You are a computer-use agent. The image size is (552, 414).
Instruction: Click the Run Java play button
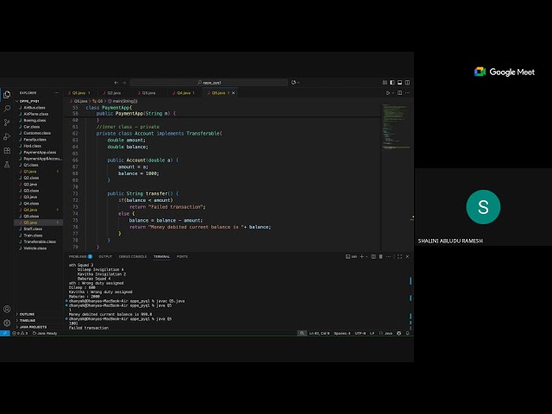click(x=389, y=92)
